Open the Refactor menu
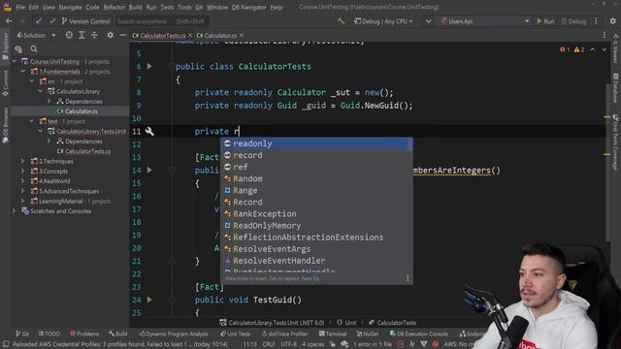Screen dimensions: 621x349 pyautogui.click(x=114, y=7)
